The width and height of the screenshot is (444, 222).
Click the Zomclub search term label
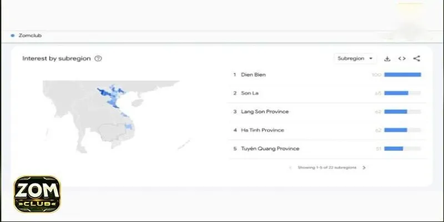click(30, 36)
